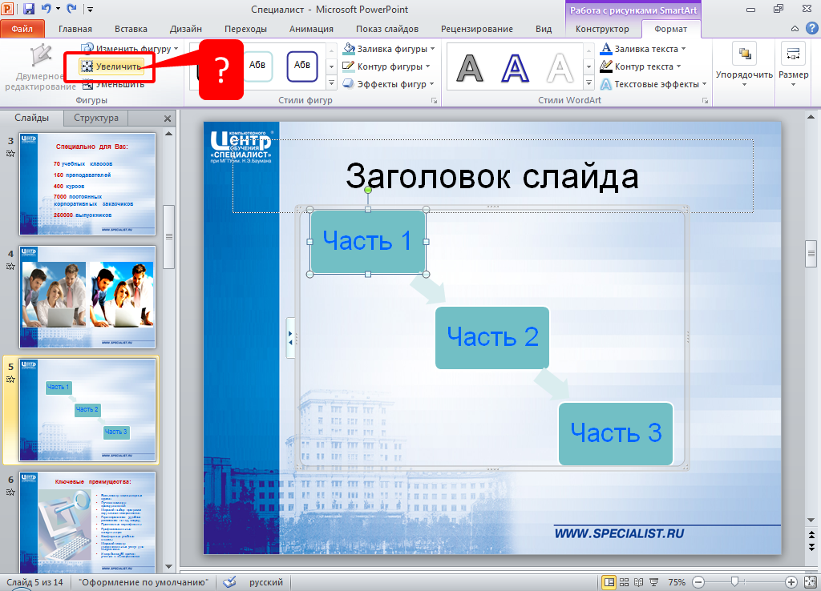821x591 pixels.
Task: Click the Undo arrow icon
Action: pos(47,9)
